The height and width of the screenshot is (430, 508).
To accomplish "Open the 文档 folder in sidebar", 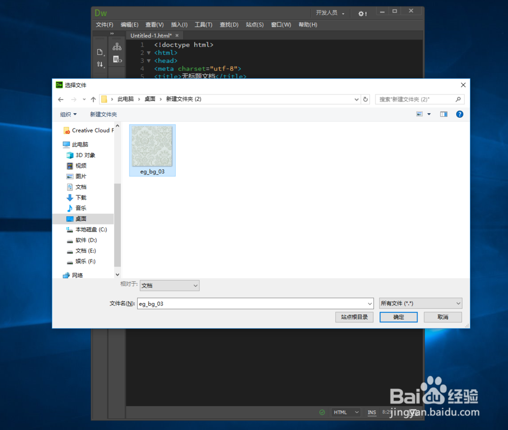I will click(x=77, y=187).
